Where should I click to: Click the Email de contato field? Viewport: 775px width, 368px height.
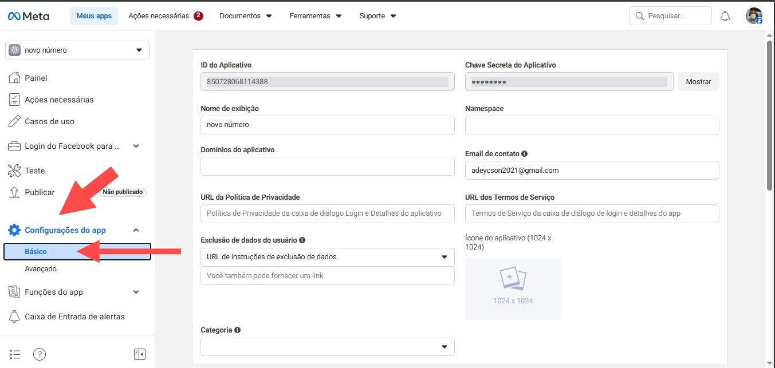point(592,170)
